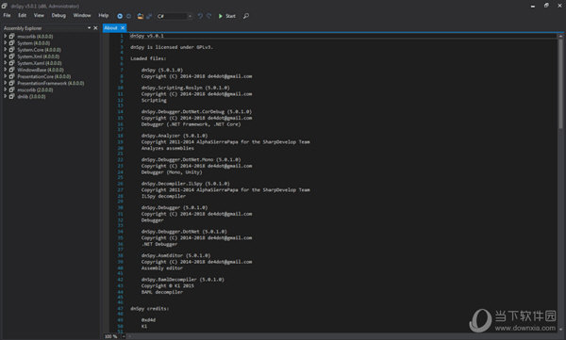Expand the mscorlib (2.0.0.0) node
566x340 pixels.
pyautogui.click(x=5, y=89)
